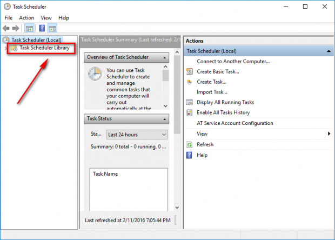The image size is (335, 240).
Task: Open the Last 24 hours dropdown
Action: coord(137,135)
